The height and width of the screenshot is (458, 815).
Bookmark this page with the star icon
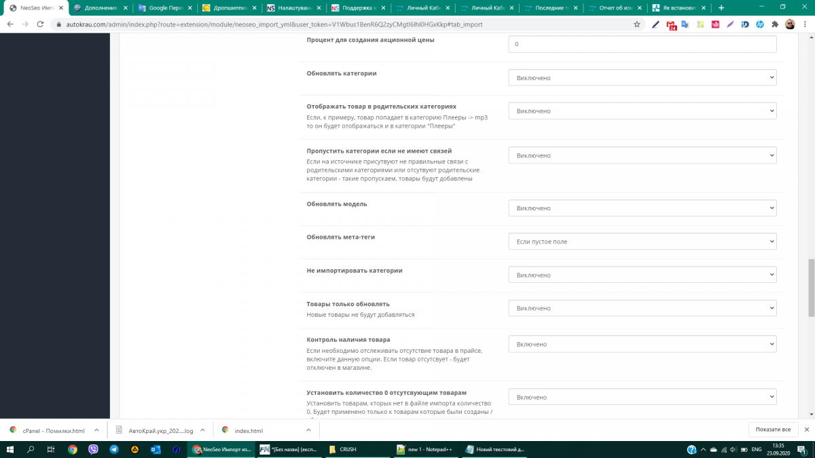click(636, 24)
